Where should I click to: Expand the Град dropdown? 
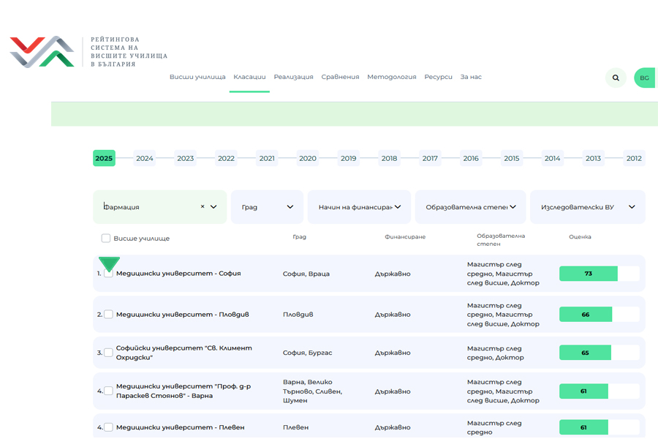267,207
